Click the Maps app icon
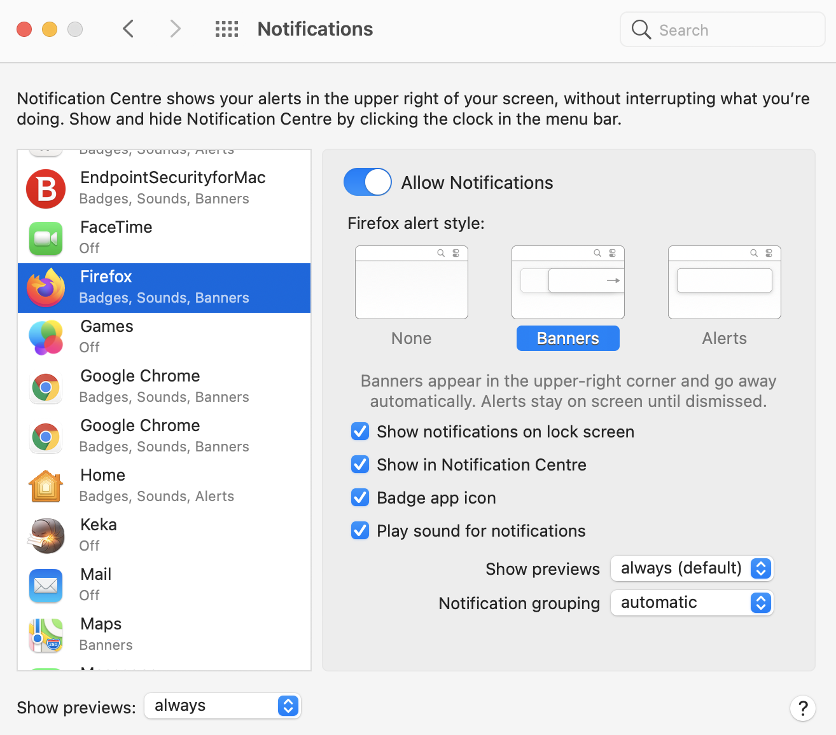The width and height of the screenshot is (836, 735). [46, 635]
